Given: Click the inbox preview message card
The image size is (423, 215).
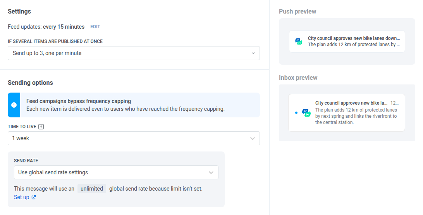Looking at the screenshot, I should pyautogui.click(x=347, y=113).
